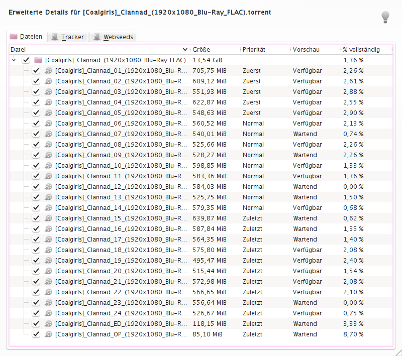Select the Clannad_22 file row name
This screenshot has height=356, width=402.
coord(121,292)
